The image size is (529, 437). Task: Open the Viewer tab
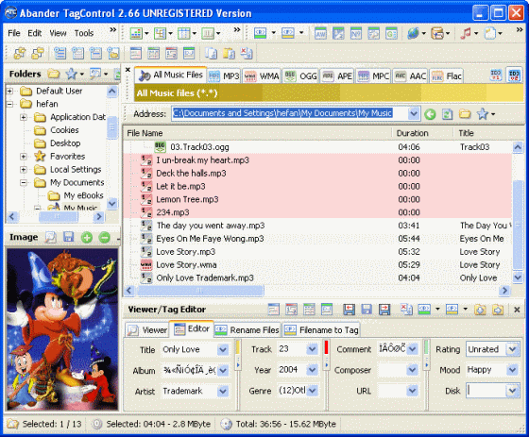[147, 330]
